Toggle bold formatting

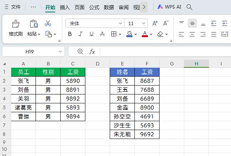pyautogui.click(x=70, y=34)
